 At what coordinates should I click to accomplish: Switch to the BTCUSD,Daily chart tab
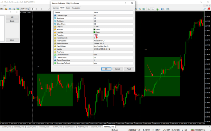tap(44, 127)
